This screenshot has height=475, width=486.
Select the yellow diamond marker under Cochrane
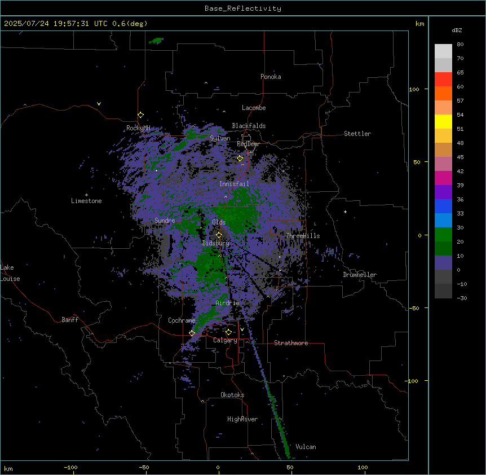[192, 333]
